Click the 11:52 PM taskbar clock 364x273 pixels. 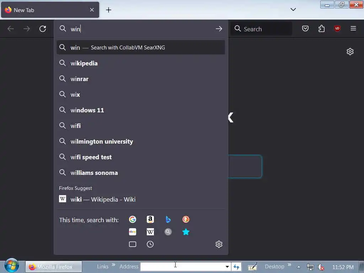343,267
